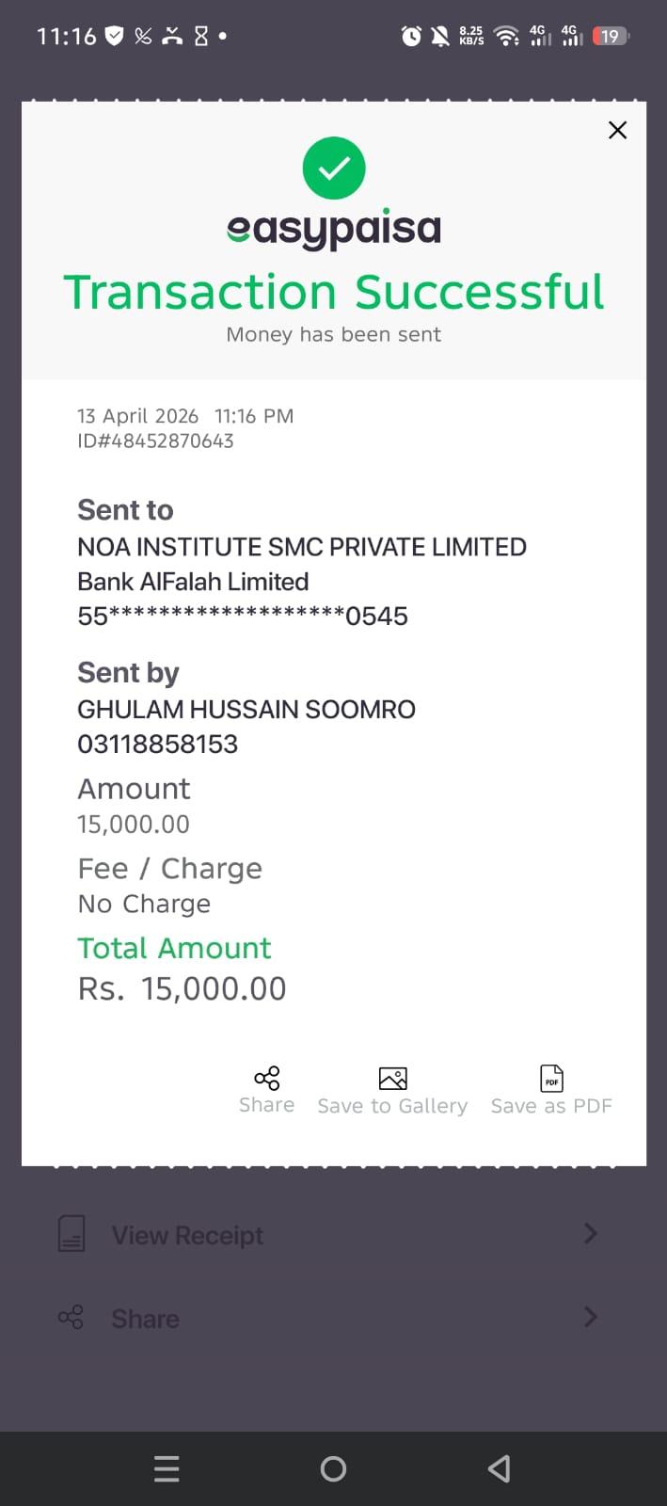Tap the sender phone number 03118858153
Image resolution: width=667 pixels, height=1506 pixels.
(x=157, y=744)
